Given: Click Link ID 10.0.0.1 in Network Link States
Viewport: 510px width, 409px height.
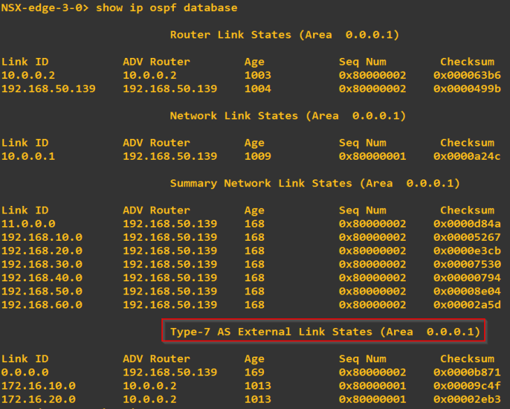Looking at the screenshot, I should click(x=28, y=156).
